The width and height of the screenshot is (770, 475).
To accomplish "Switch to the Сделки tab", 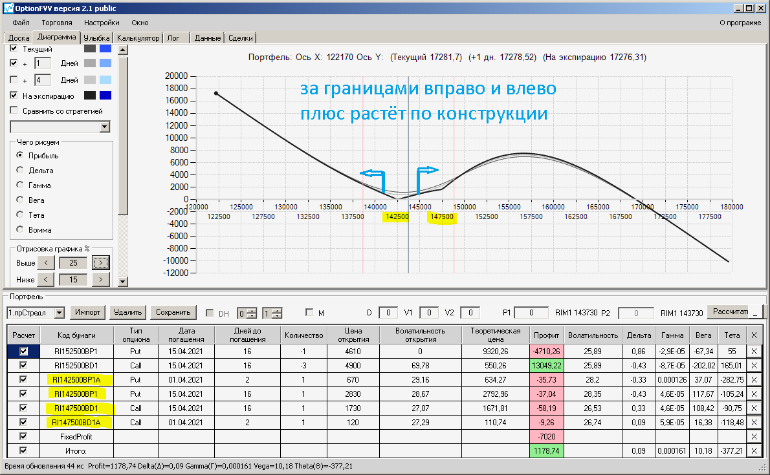I will pyautogui.click(x=240, y=37).
